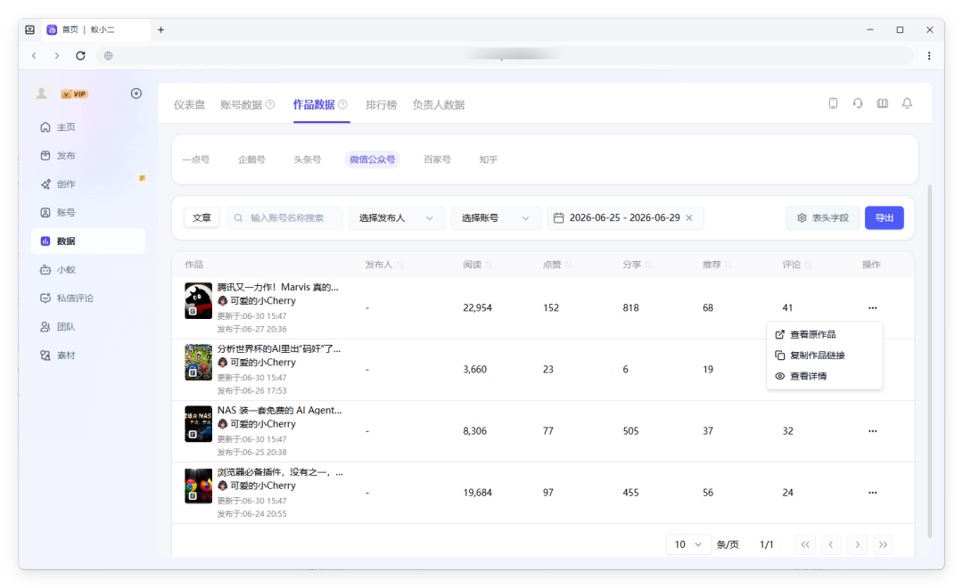Screen dimensions: 963x588
Task: Select the 微信公众号 platform filter
Action: 372,159
